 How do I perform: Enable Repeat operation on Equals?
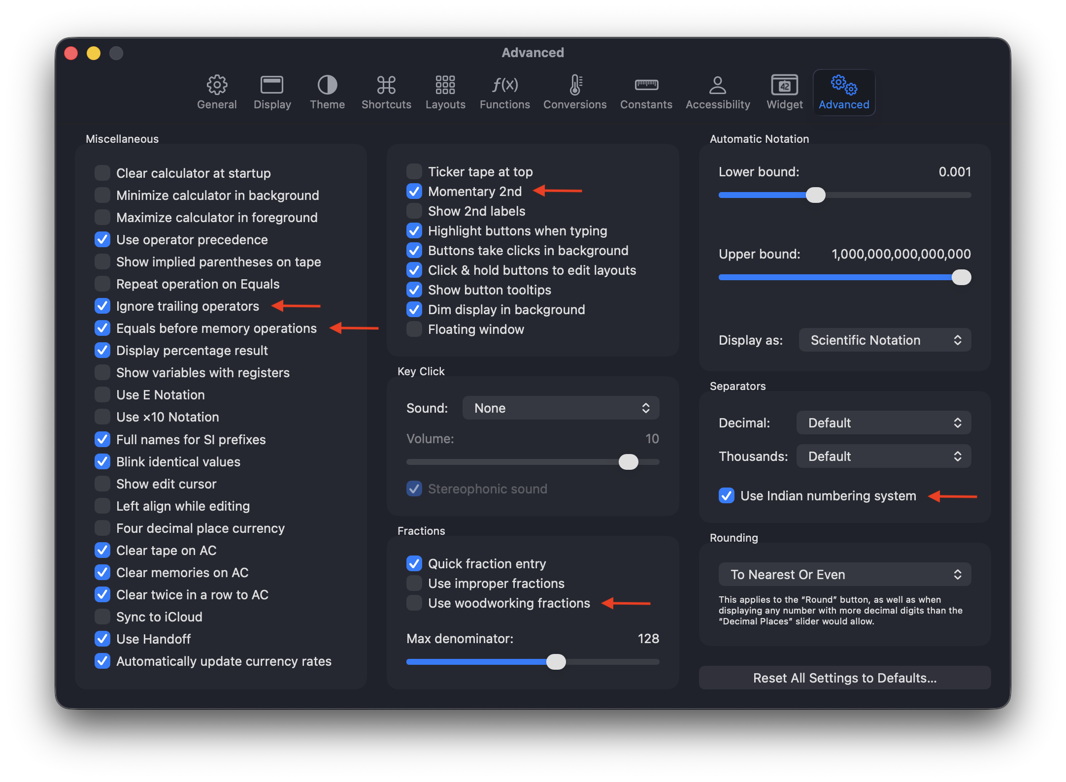click(102, 284)
